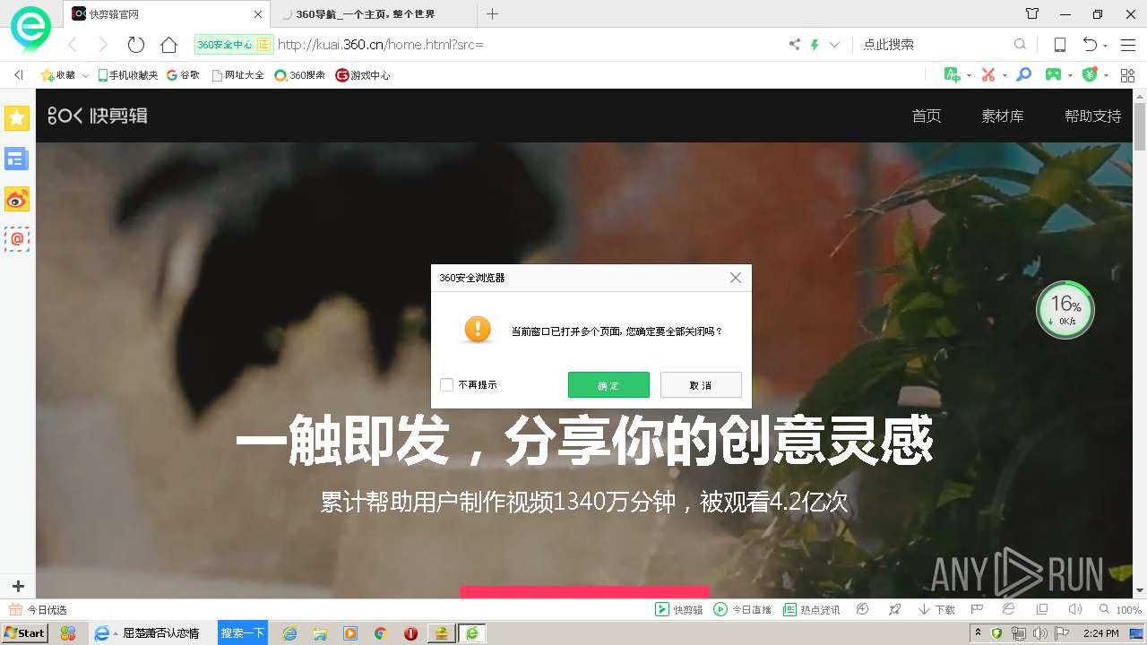Check the 不再提示 checkbox

(447, 385)
